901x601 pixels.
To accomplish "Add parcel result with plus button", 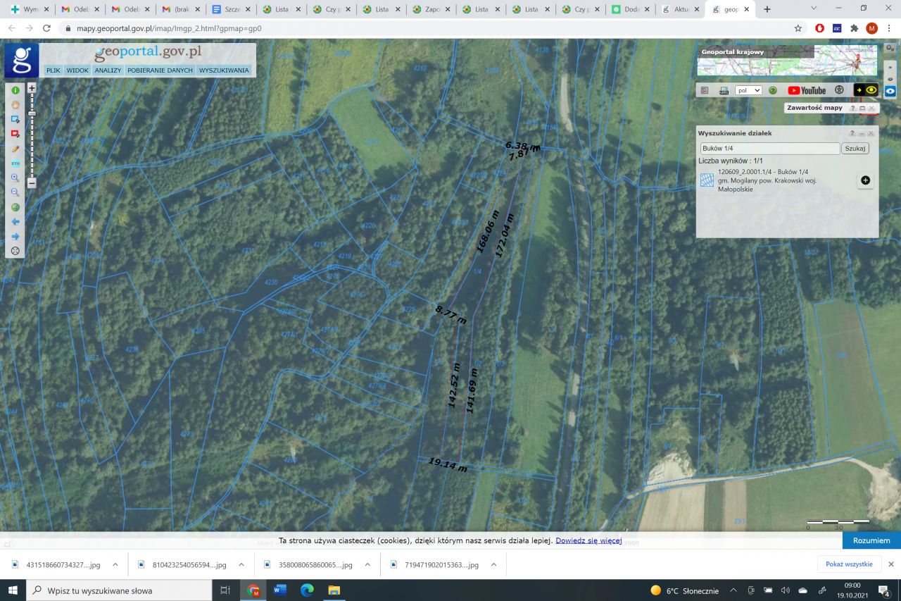I will (x=865, y=180).
